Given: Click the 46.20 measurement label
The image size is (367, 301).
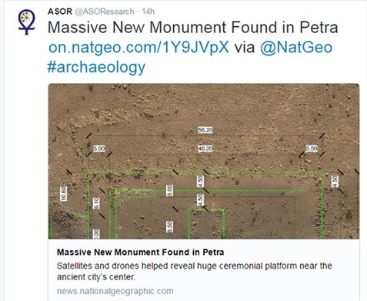Looking at the screenshot, I should [205, 149].
